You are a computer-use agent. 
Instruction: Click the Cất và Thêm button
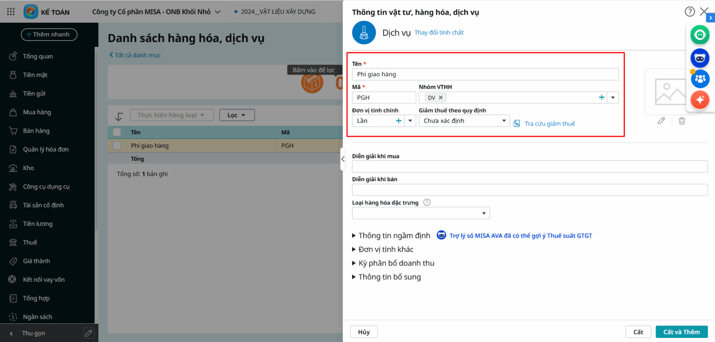[x=681, y=332]
